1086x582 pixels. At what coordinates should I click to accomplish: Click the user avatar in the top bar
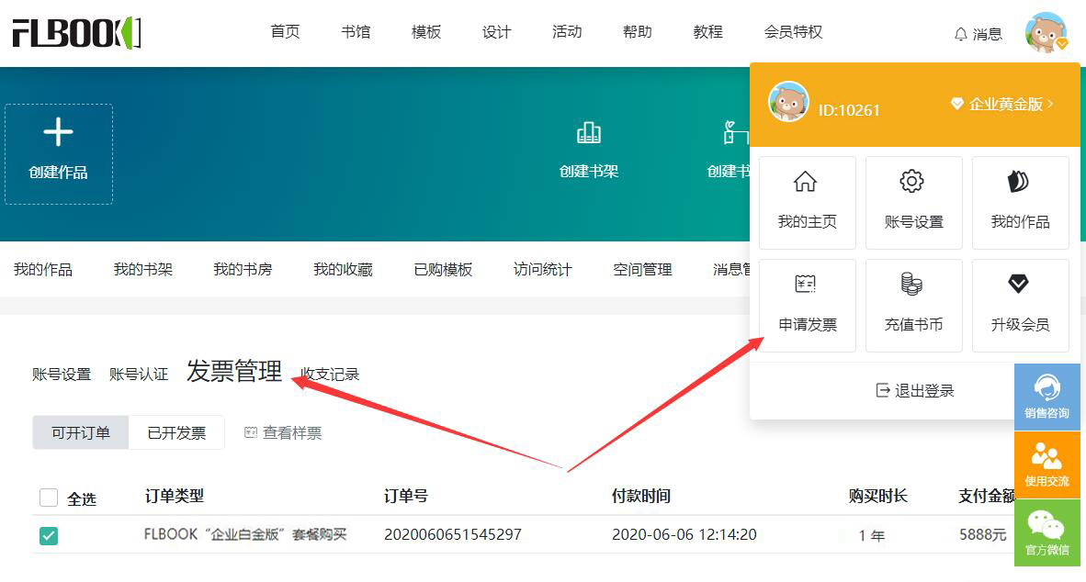pos(1046,32)
